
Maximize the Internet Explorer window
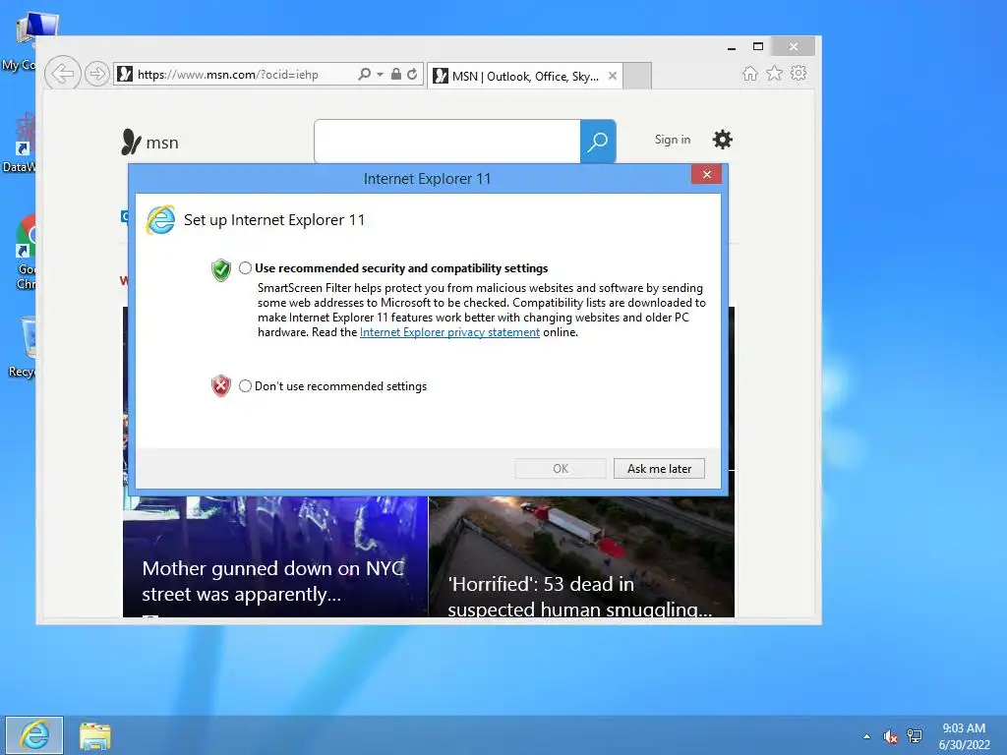click(758, 46)
